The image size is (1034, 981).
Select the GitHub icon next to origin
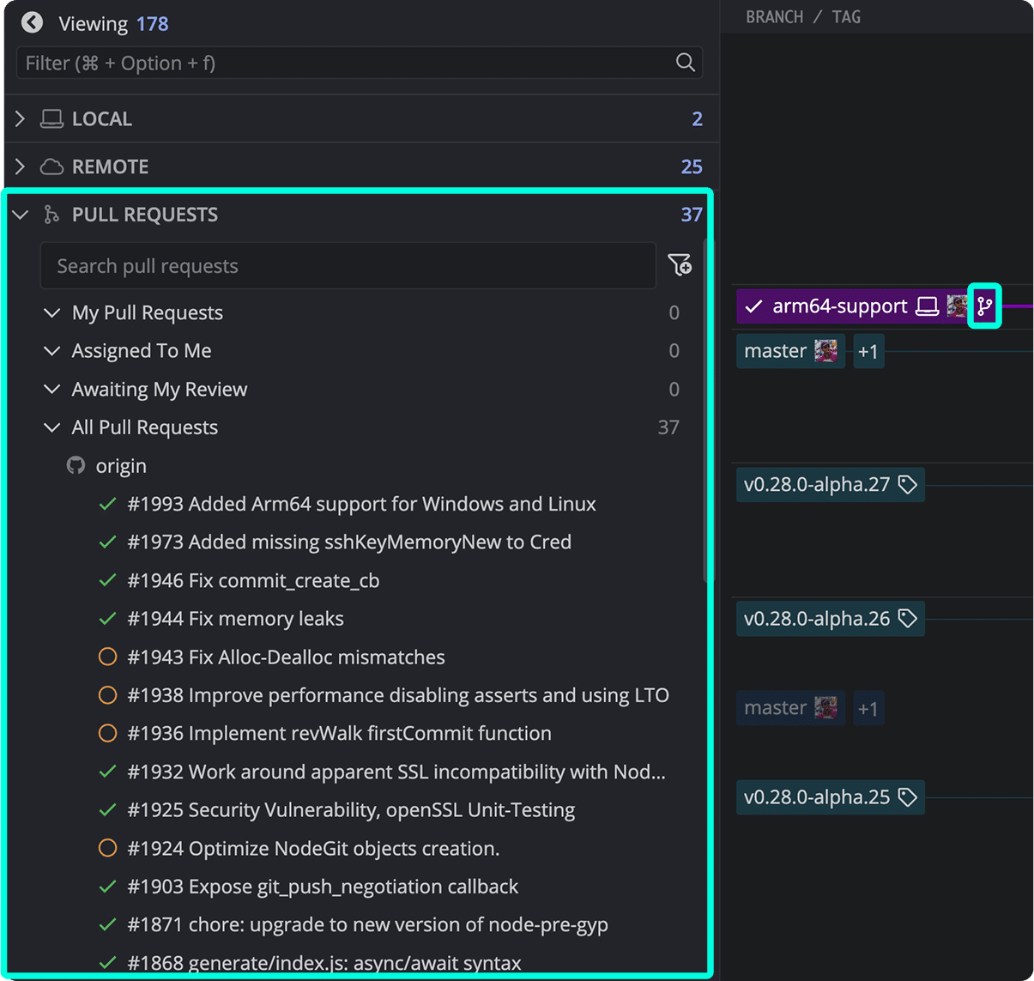[76, 465]
